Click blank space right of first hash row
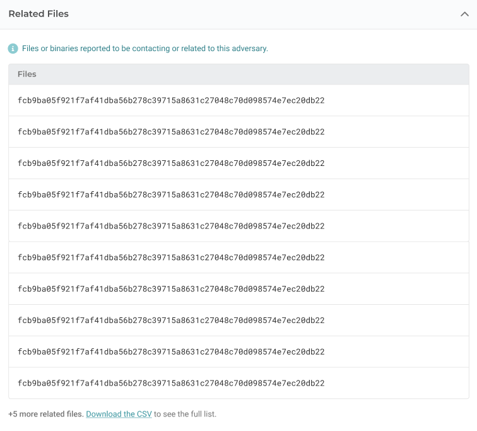Screen dimensions: 477x431 point(397,100)
